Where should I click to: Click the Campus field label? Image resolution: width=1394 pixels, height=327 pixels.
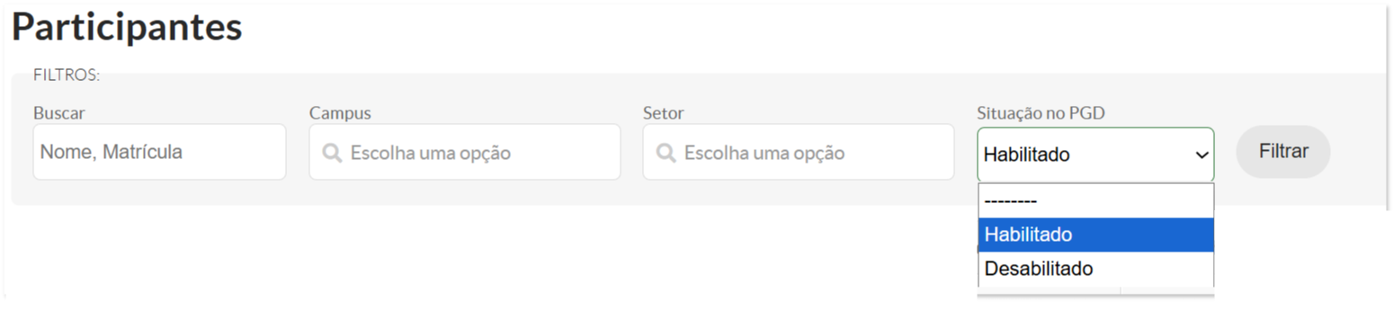340,113
